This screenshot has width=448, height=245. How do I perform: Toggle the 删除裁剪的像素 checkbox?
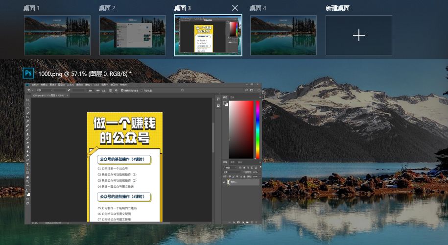[122, 90]
